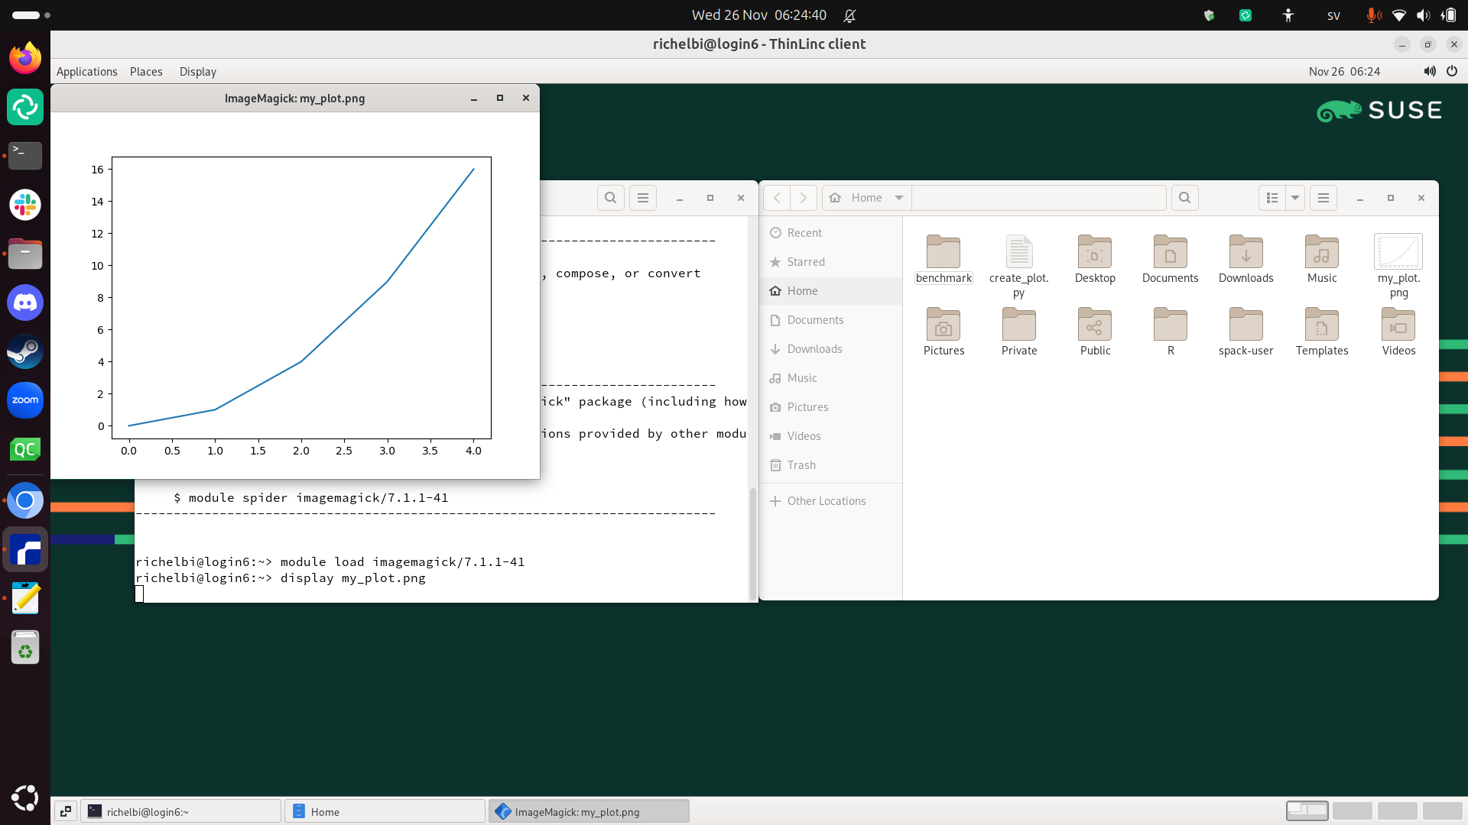Open the file manager main menu

coord(1323,198)
